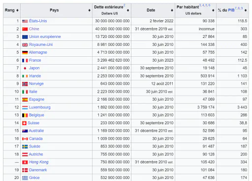The width and height of the screenshot is (252, 181).
Task: Follow the Japon link
Action: [x=34, y=68]
